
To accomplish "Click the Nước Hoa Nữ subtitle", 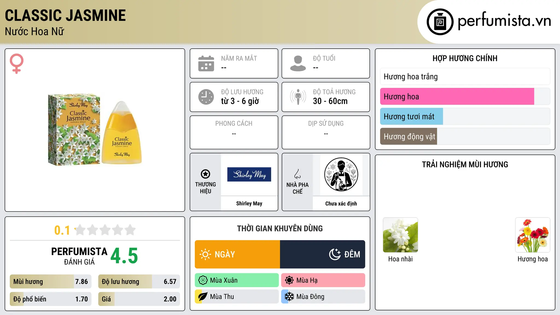I will pos(34,31).
